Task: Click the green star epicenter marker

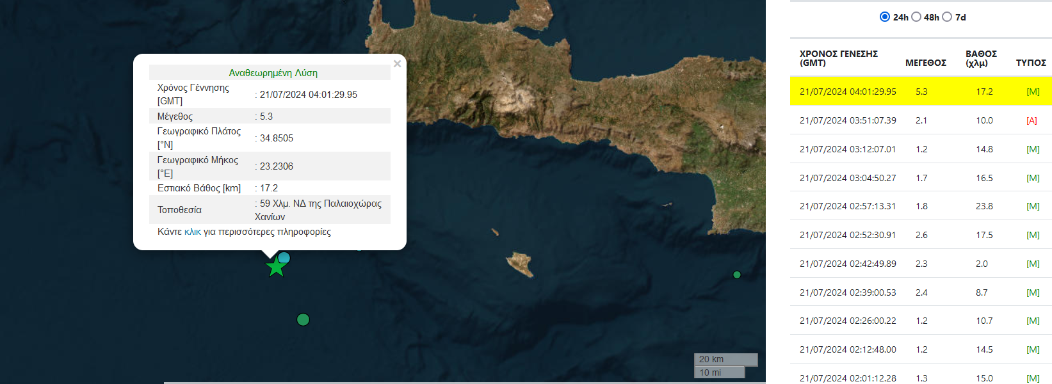Action: 276,268
